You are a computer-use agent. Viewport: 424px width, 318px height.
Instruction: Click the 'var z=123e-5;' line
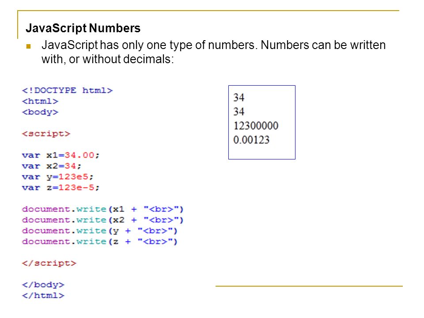(x=61, y=188)
